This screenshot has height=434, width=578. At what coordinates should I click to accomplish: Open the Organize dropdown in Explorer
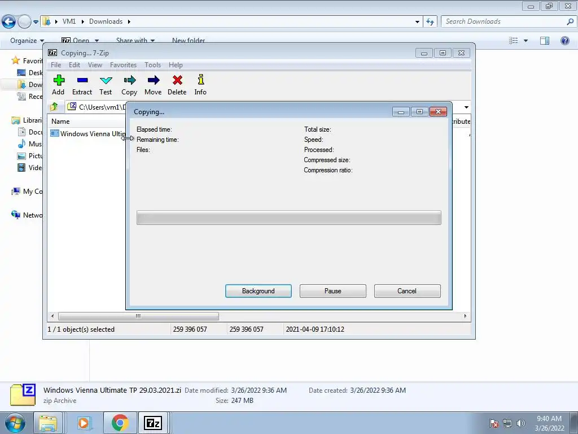tap(27, 41)
